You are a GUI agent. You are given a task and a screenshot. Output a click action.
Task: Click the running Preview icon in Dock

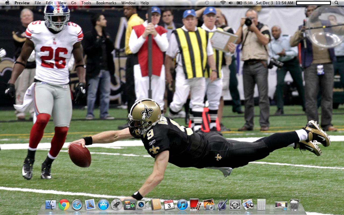pos(248,205)
